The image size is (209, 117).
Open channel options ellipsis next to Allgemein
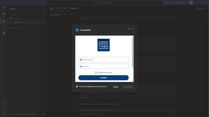pyautogui.click(x=80, y=8)
